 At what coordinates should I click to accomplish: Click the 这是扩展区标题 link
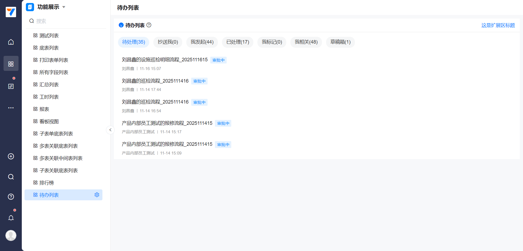click(498, 25)
